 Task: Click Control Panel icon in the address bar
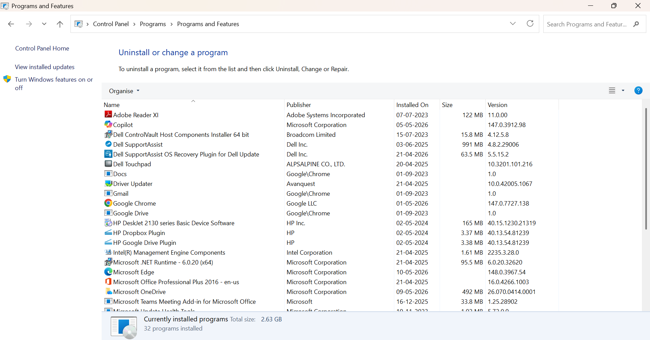pos(79,24)
